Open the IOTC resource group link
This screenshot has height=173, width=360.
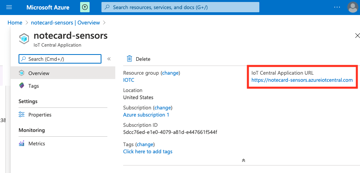click(x=129, y=80)
